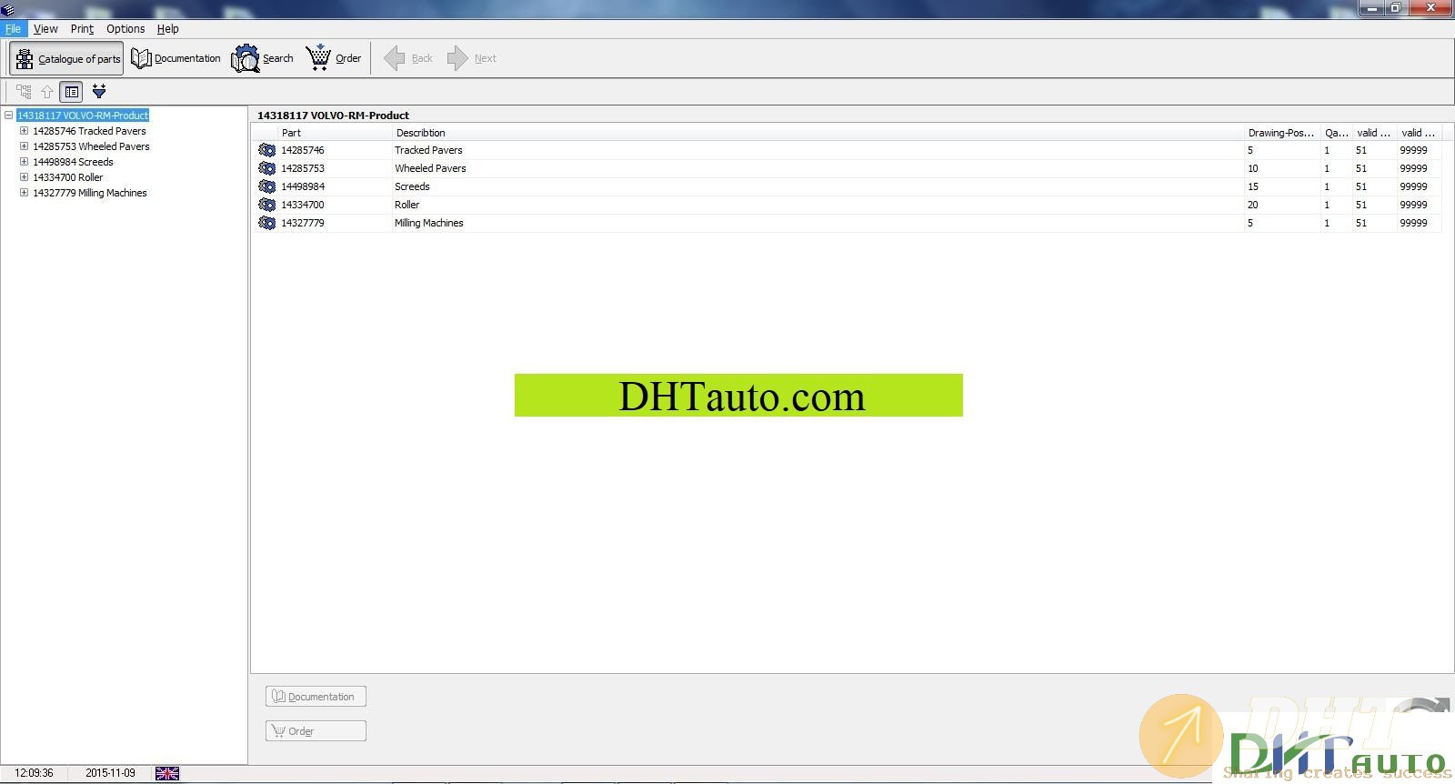Click drawing position 20 for Roller
This screenshot has width=1455, height=784.
pyautogui.click(x=1253, y=205)
